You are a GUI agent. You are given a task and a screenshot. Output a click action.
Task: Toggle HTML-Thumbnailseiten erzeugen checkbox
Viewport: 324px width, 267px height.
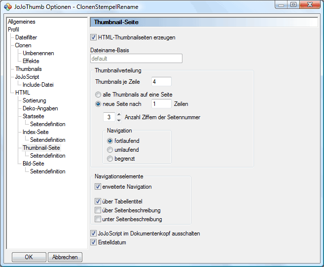pyautogui.click(x=93, y=37)
